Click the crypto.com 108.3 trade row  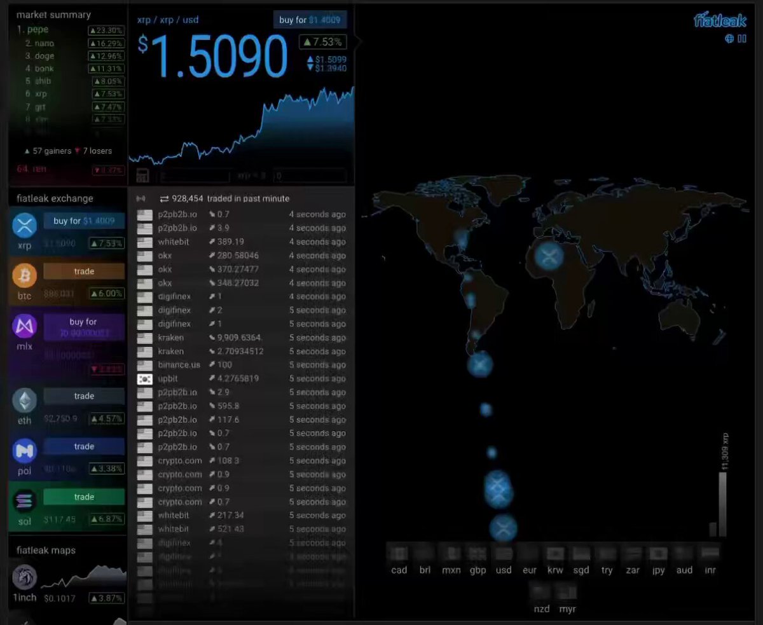coord(242,460)
